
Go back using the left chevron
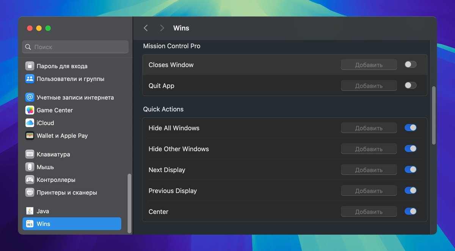146,28
